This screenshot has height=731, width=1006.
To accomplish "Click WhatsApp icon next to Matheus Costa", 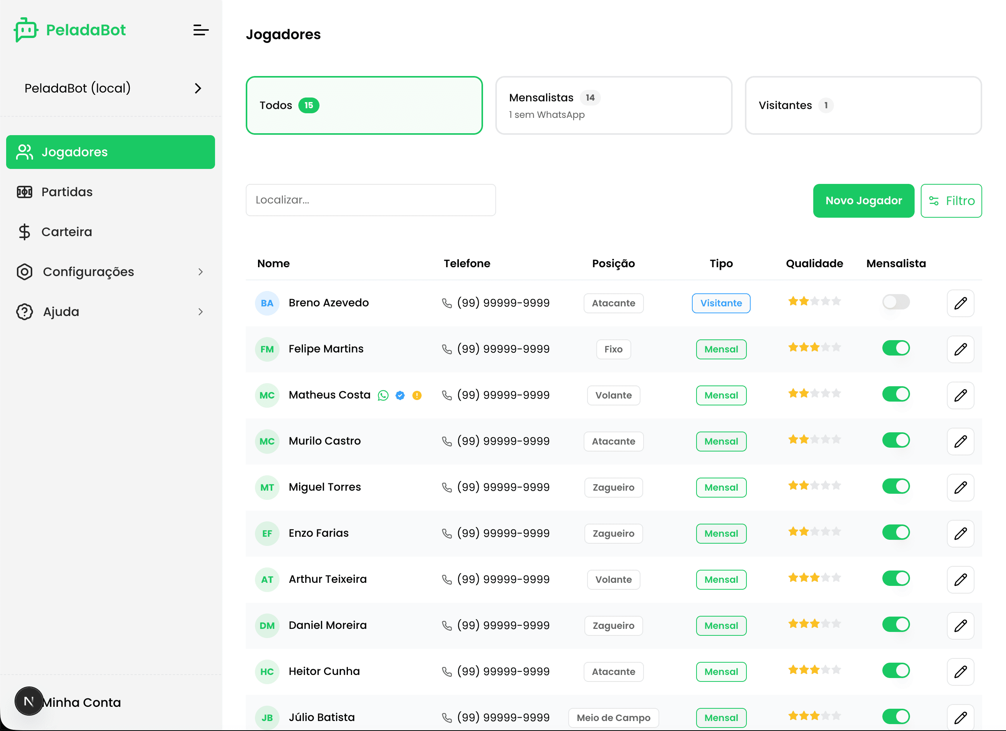I will pos(383,396).
